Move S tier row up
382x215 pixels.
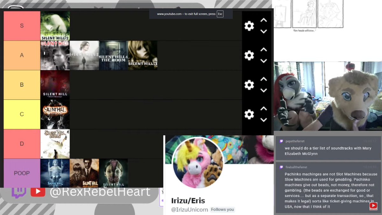pos(263,20)
